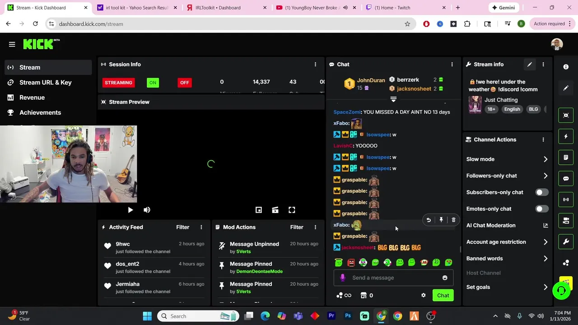Expand Set goals option
The width and height of the screenshot is (578, 325).
click(x=507, y=287)
